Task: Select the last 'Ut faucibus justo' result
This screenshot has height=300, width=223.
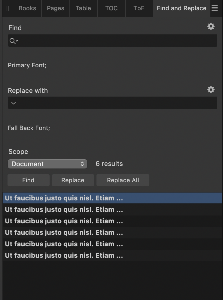Action: coord(111,255)
